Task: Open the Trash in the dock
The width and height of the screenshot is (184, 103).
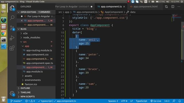Action: (x=4, y=99)
